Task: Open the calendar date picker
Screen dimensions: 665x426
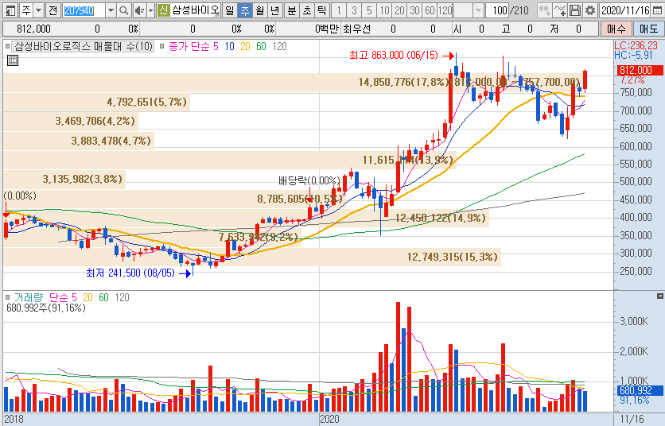Action: pyautogui.click(x=657, y=10)
